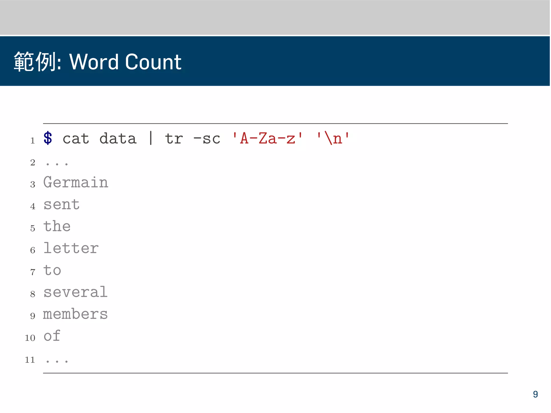Click line number 1 in the gutter

pyautogui.click(x=33, y=141)
